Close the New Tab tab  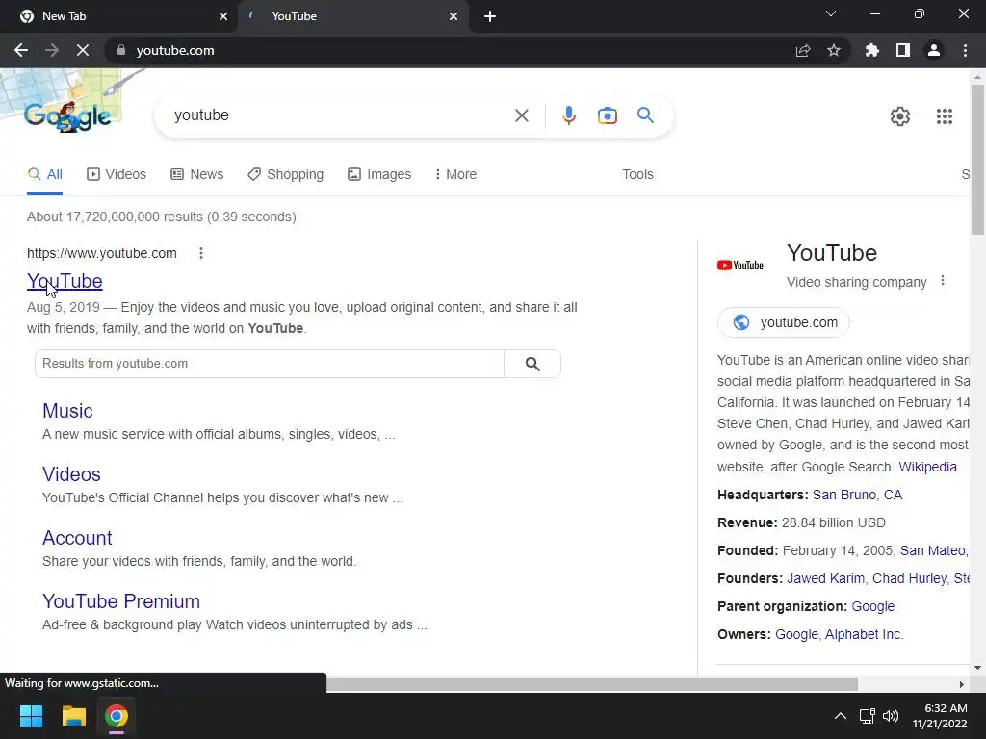click(223, 16)
